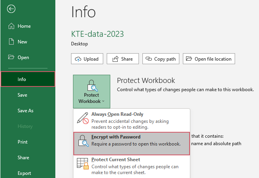Click the Share button near Upload
This screenshot has width=259, height=178.
122,59
